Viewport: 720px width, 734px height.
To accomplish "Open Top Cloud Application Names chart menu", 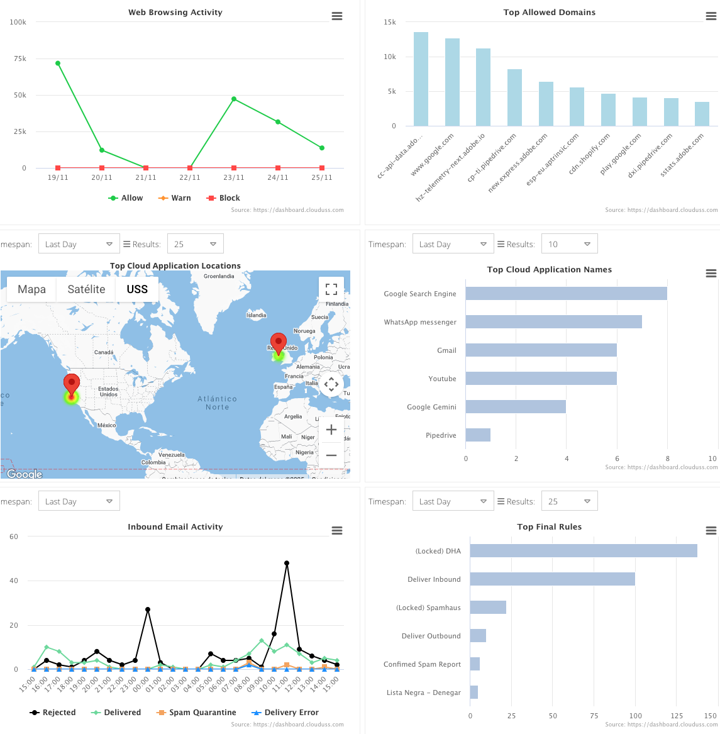I will (x=711, y=274).
